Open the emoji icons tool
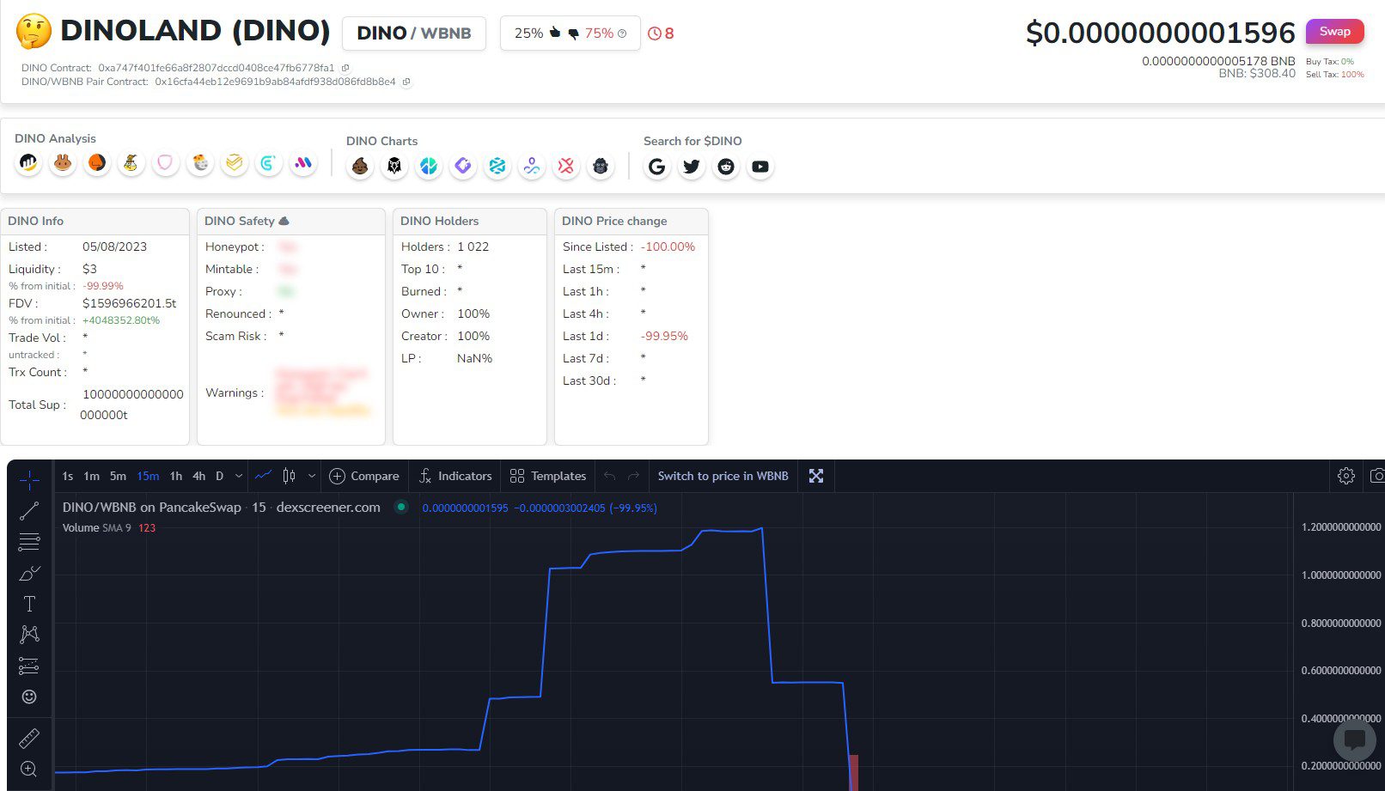The height and width of the screenshot is (791, 1385). (x=29, y=697)
